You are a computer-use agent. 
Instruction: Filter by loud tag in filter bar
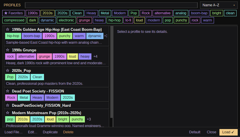click(139, 20)
